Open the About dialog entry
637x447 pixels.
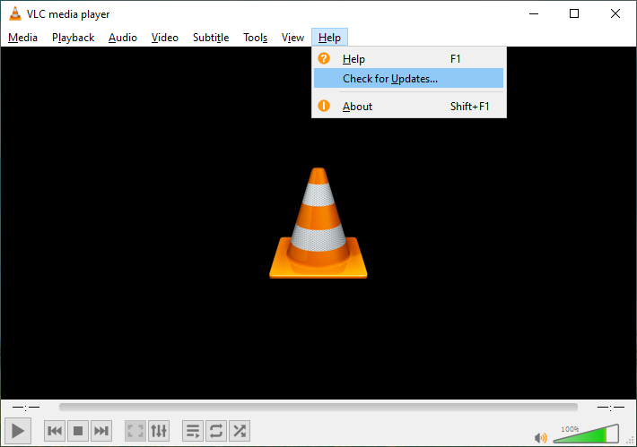point(409,107)
